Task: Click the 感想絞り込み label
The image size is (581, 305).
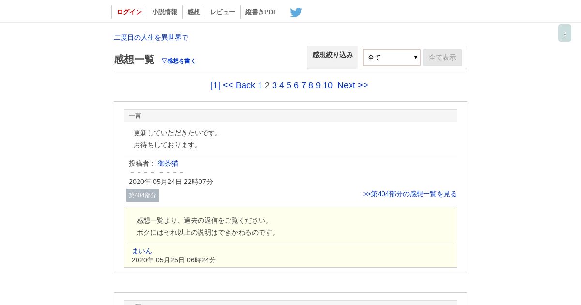Action: [x=333, y=55]
